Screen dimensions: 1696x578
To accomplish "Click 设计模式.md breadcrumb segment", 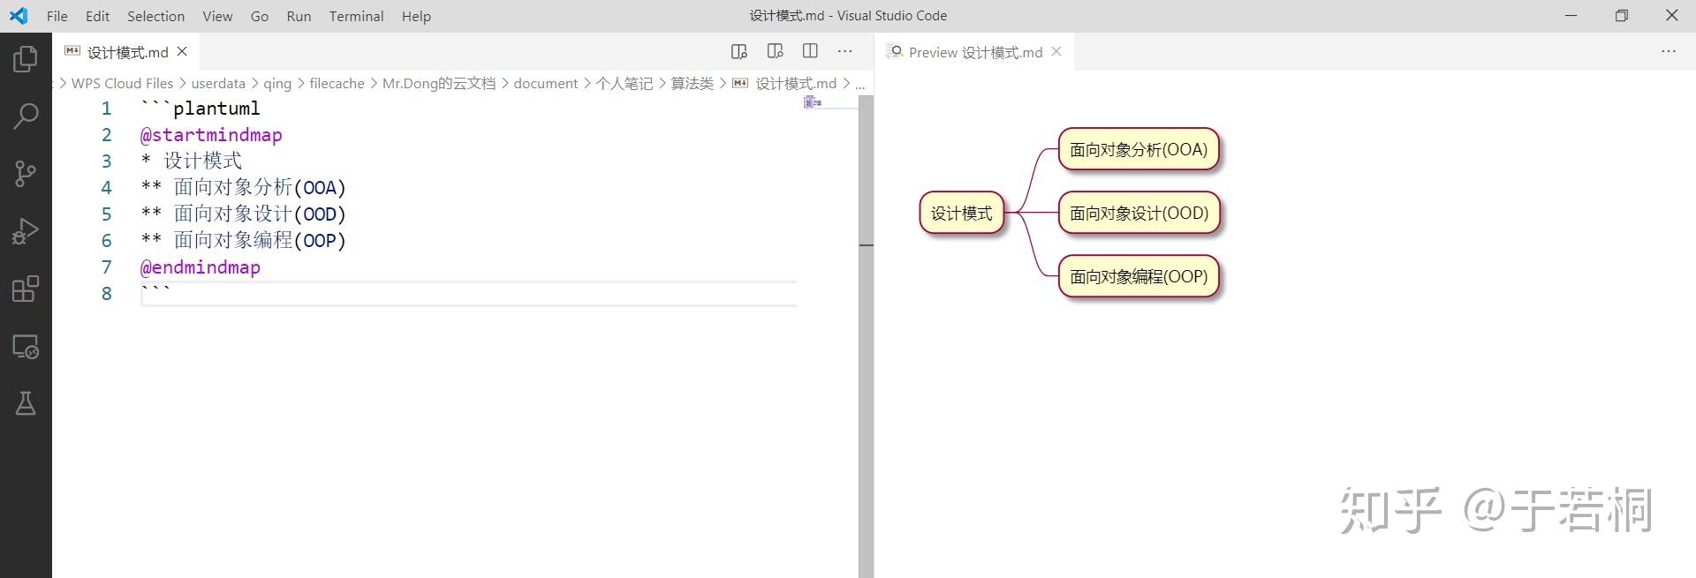I will [796, 83].
